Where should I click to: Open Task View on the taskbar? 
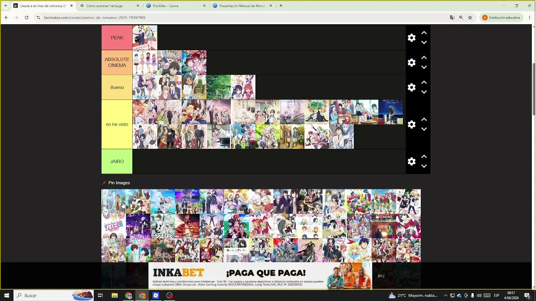(100, 296)
